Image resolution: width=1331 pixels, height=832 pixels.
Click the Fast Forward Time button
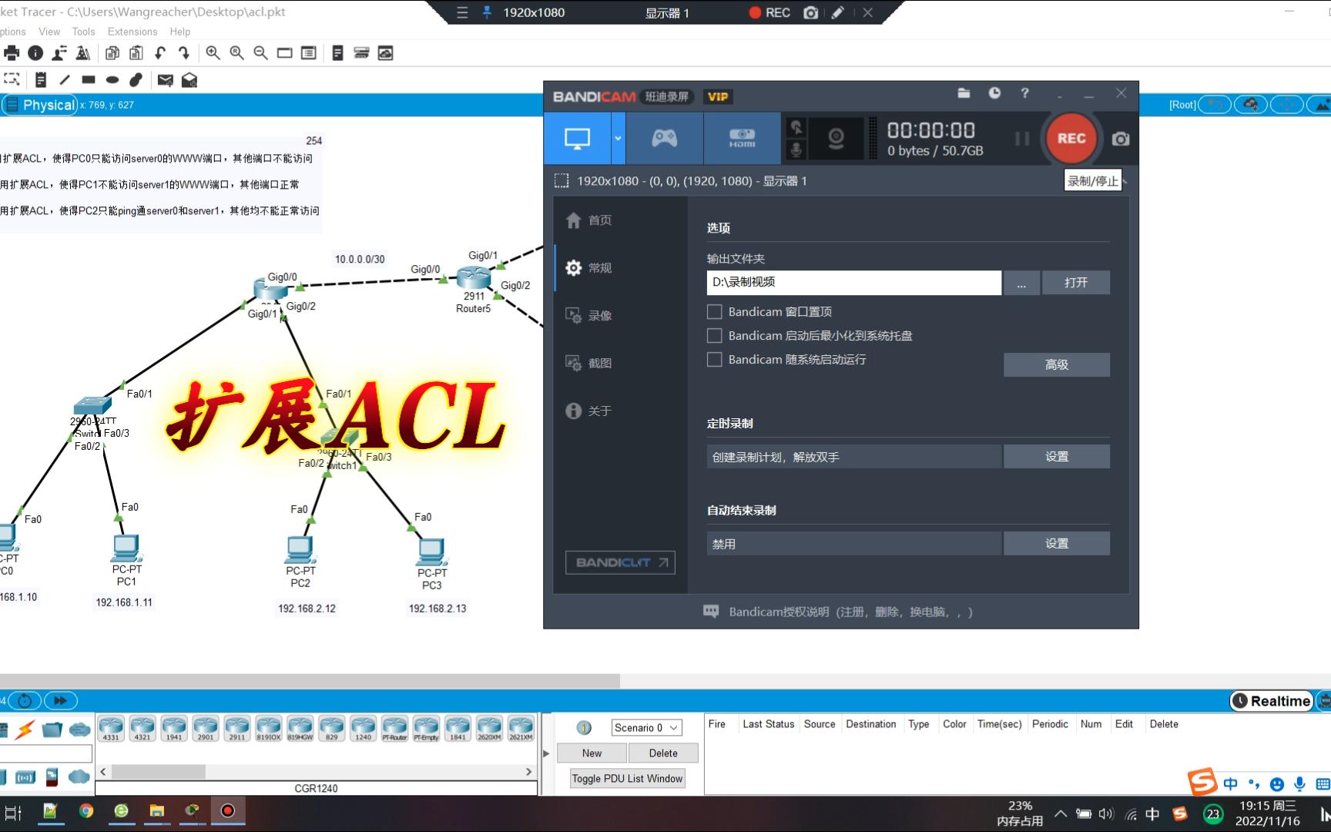pyautogui.click(x=61, y=700)
